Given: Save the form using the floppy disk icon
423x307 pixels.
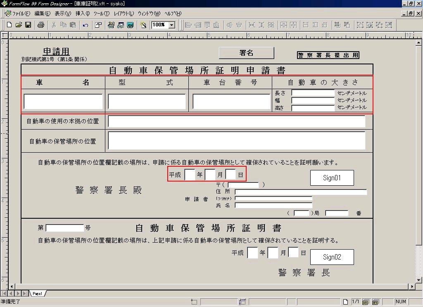Looking at the screenshot, I should click(x=28, y=25).
